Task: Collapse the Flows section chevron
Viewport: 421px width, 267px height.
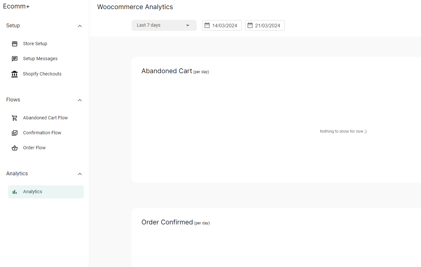Action: tap(80, 100)
